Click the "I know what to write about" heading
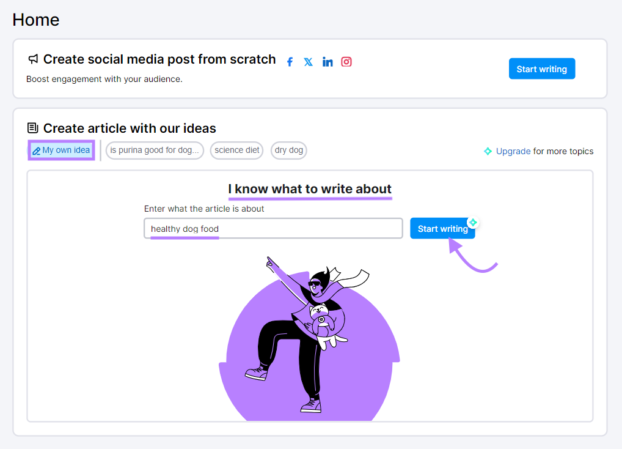Screen dimensions: 622x449 310,189
